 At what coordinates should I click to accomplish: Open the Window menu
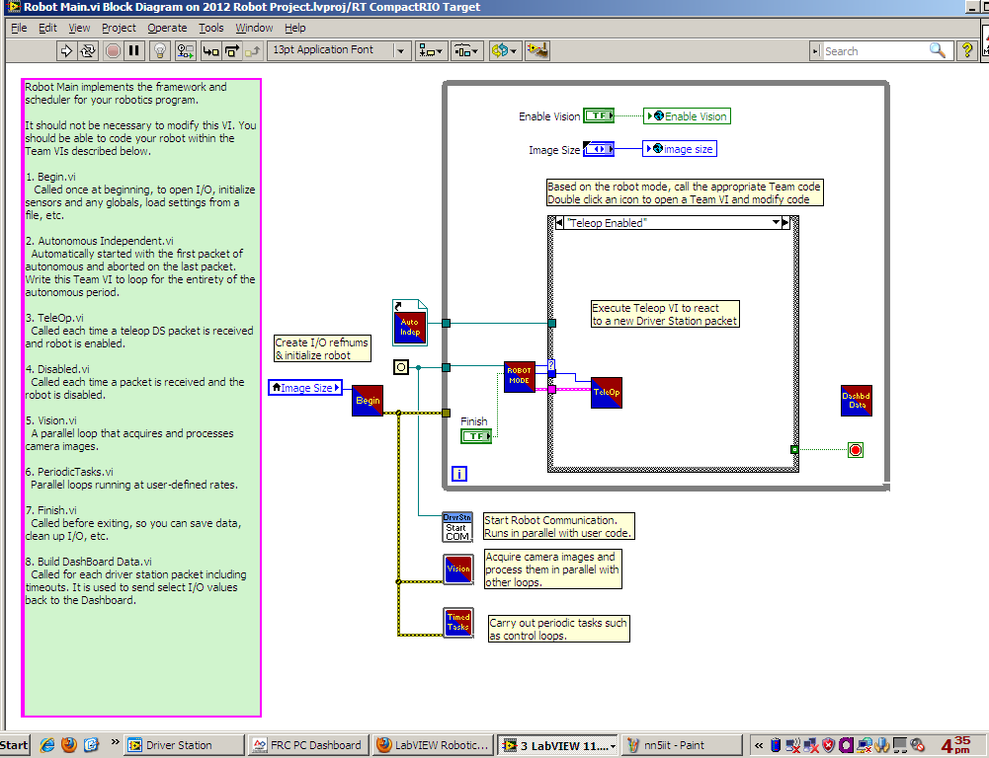254,28
